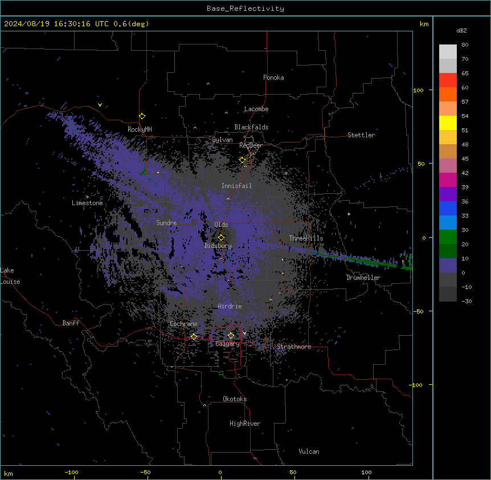Image resolution: width=491 pixels, height=480 pixels.
Task: Select the red 60-65 dBZ legend swatch
Action: [x=448, y=80]
